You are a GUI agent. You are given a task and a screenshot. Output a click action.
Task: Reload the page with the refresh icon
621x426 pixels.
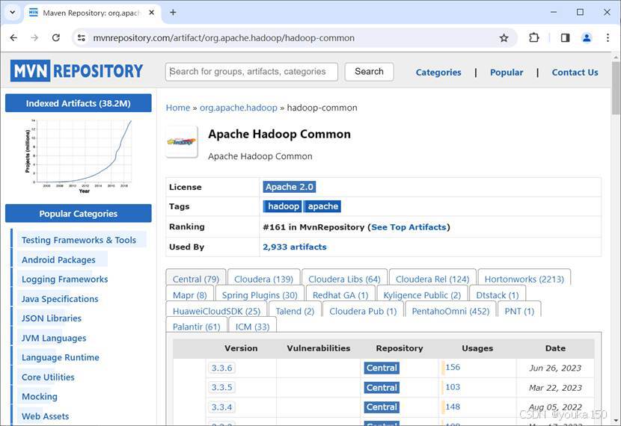(x=56, y=38)
